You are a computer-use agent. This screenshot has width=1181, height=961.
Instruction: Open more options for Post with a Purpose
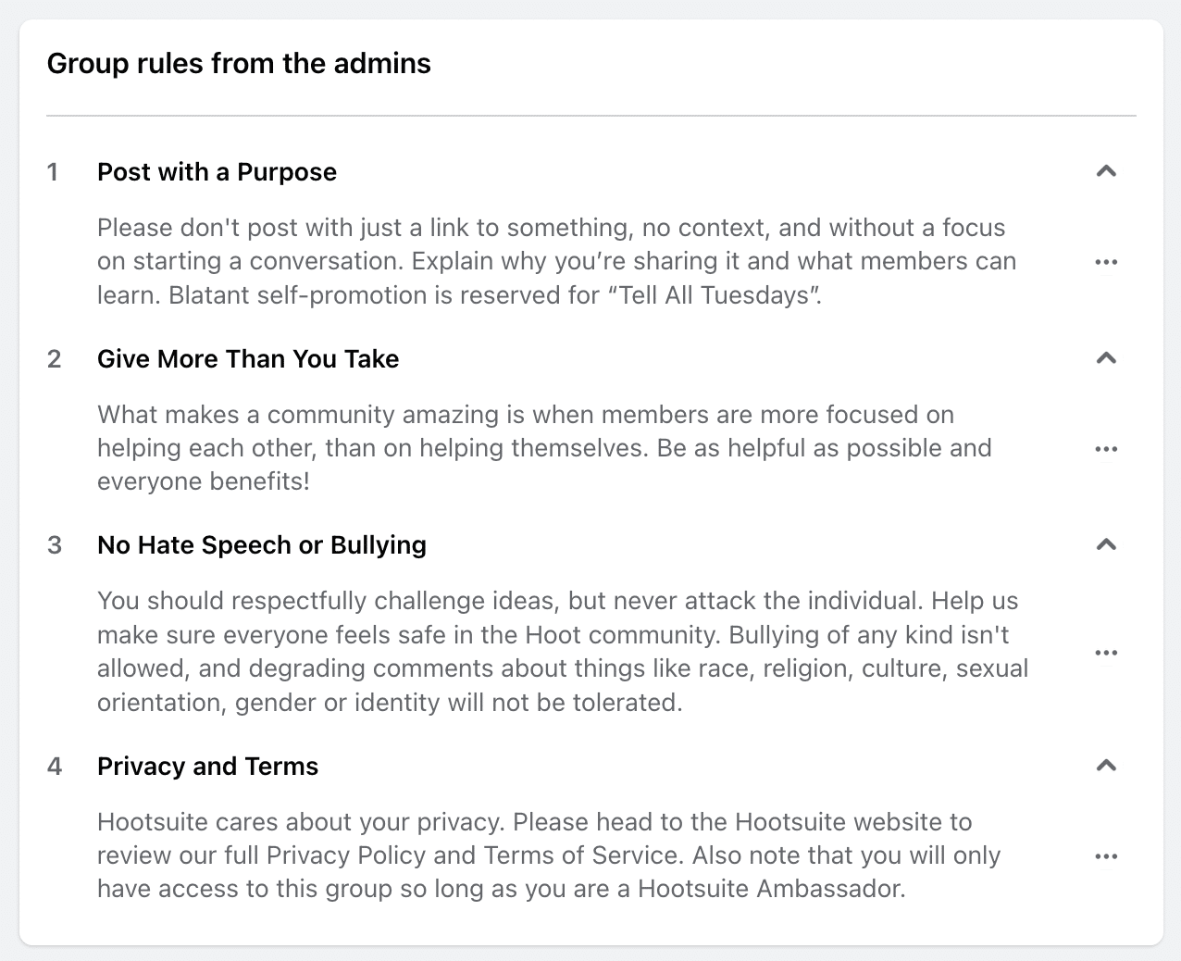pyautogui.click(x=1106, y=262)
